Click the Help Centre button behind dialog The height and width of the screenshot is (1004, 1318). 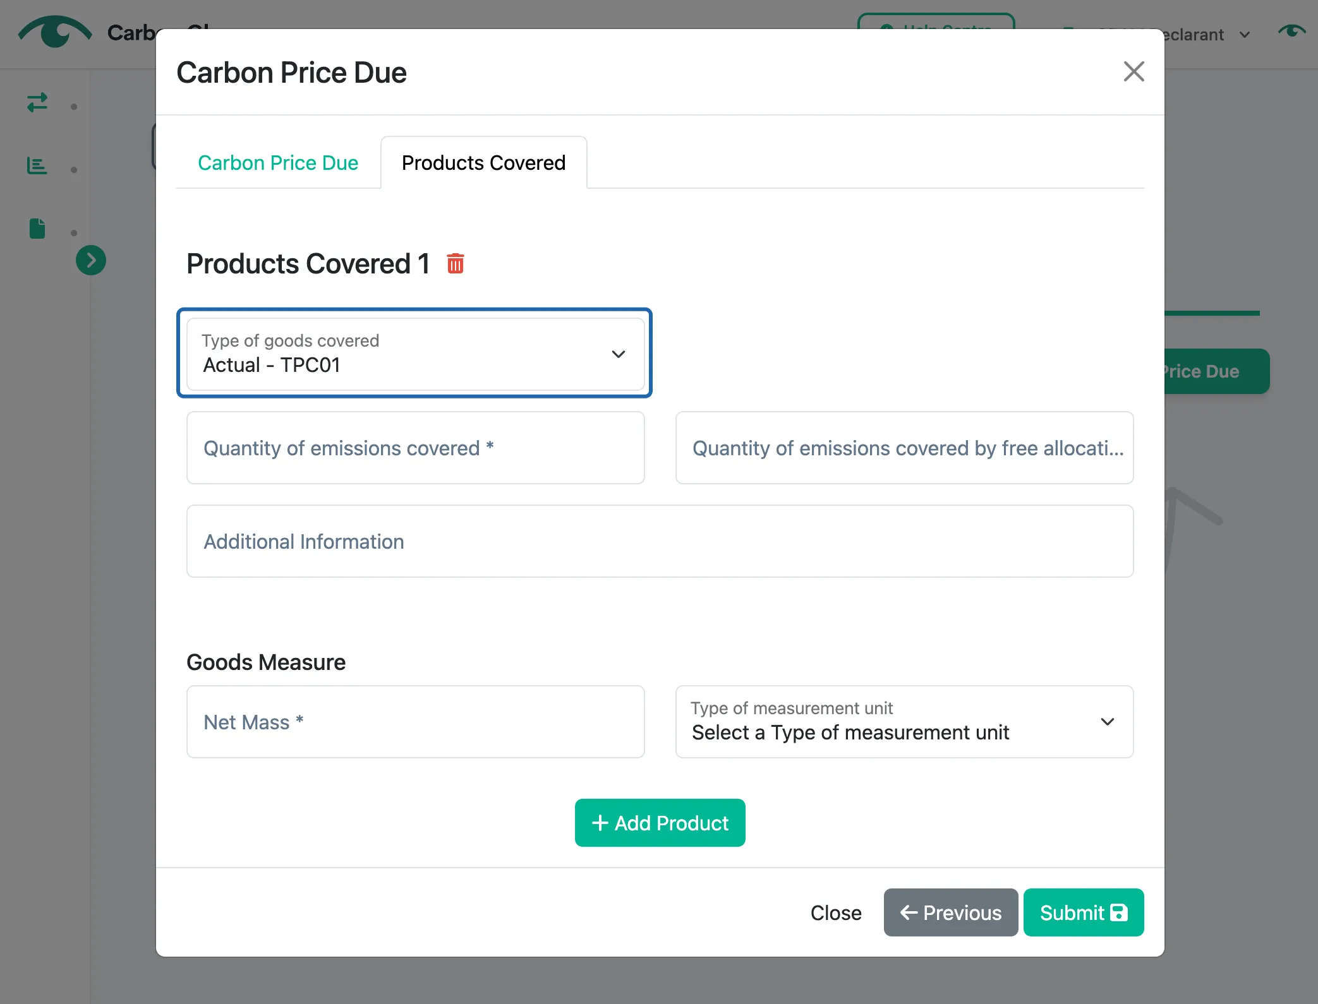pos(936,21)
